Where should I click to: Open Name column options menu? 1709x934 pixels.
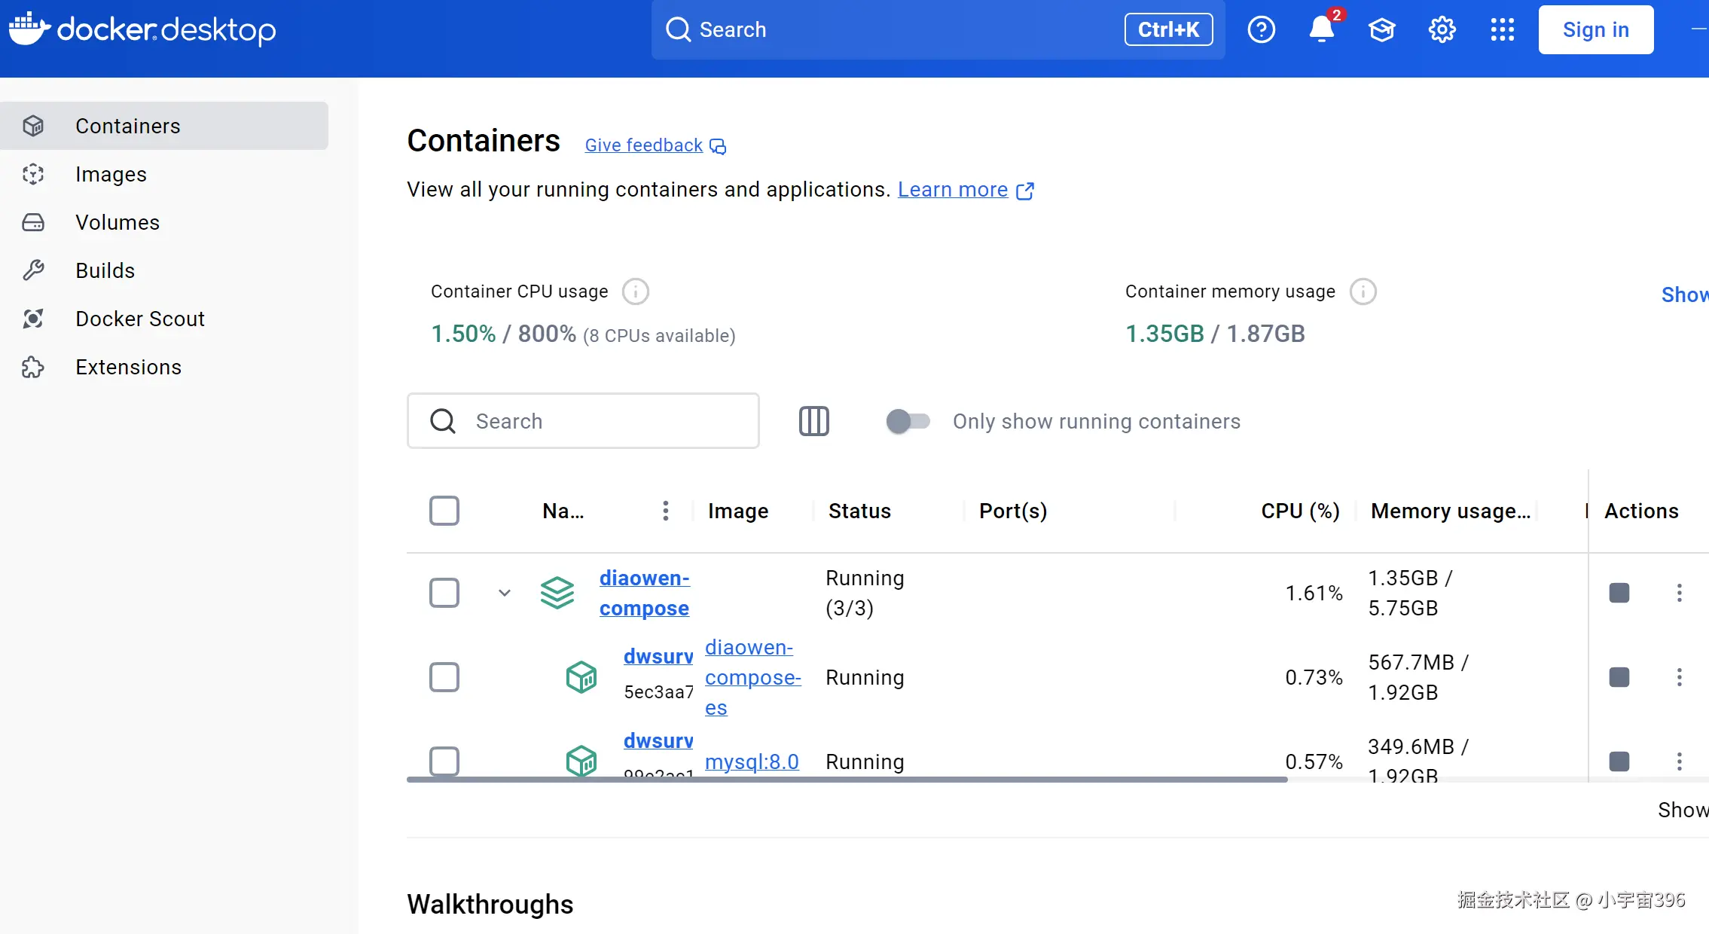[665, 511]
